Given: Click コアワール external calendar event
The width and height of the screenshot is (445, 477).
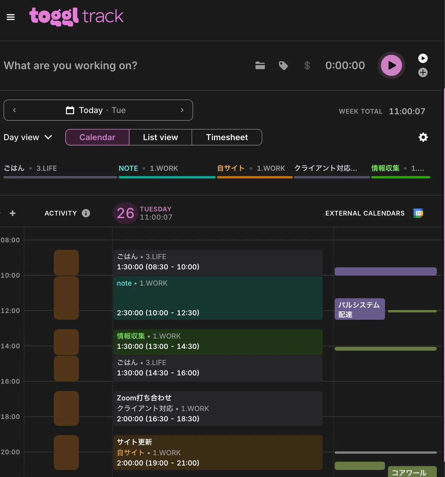Looking at the screenshot, I should (x=412, y=472).
